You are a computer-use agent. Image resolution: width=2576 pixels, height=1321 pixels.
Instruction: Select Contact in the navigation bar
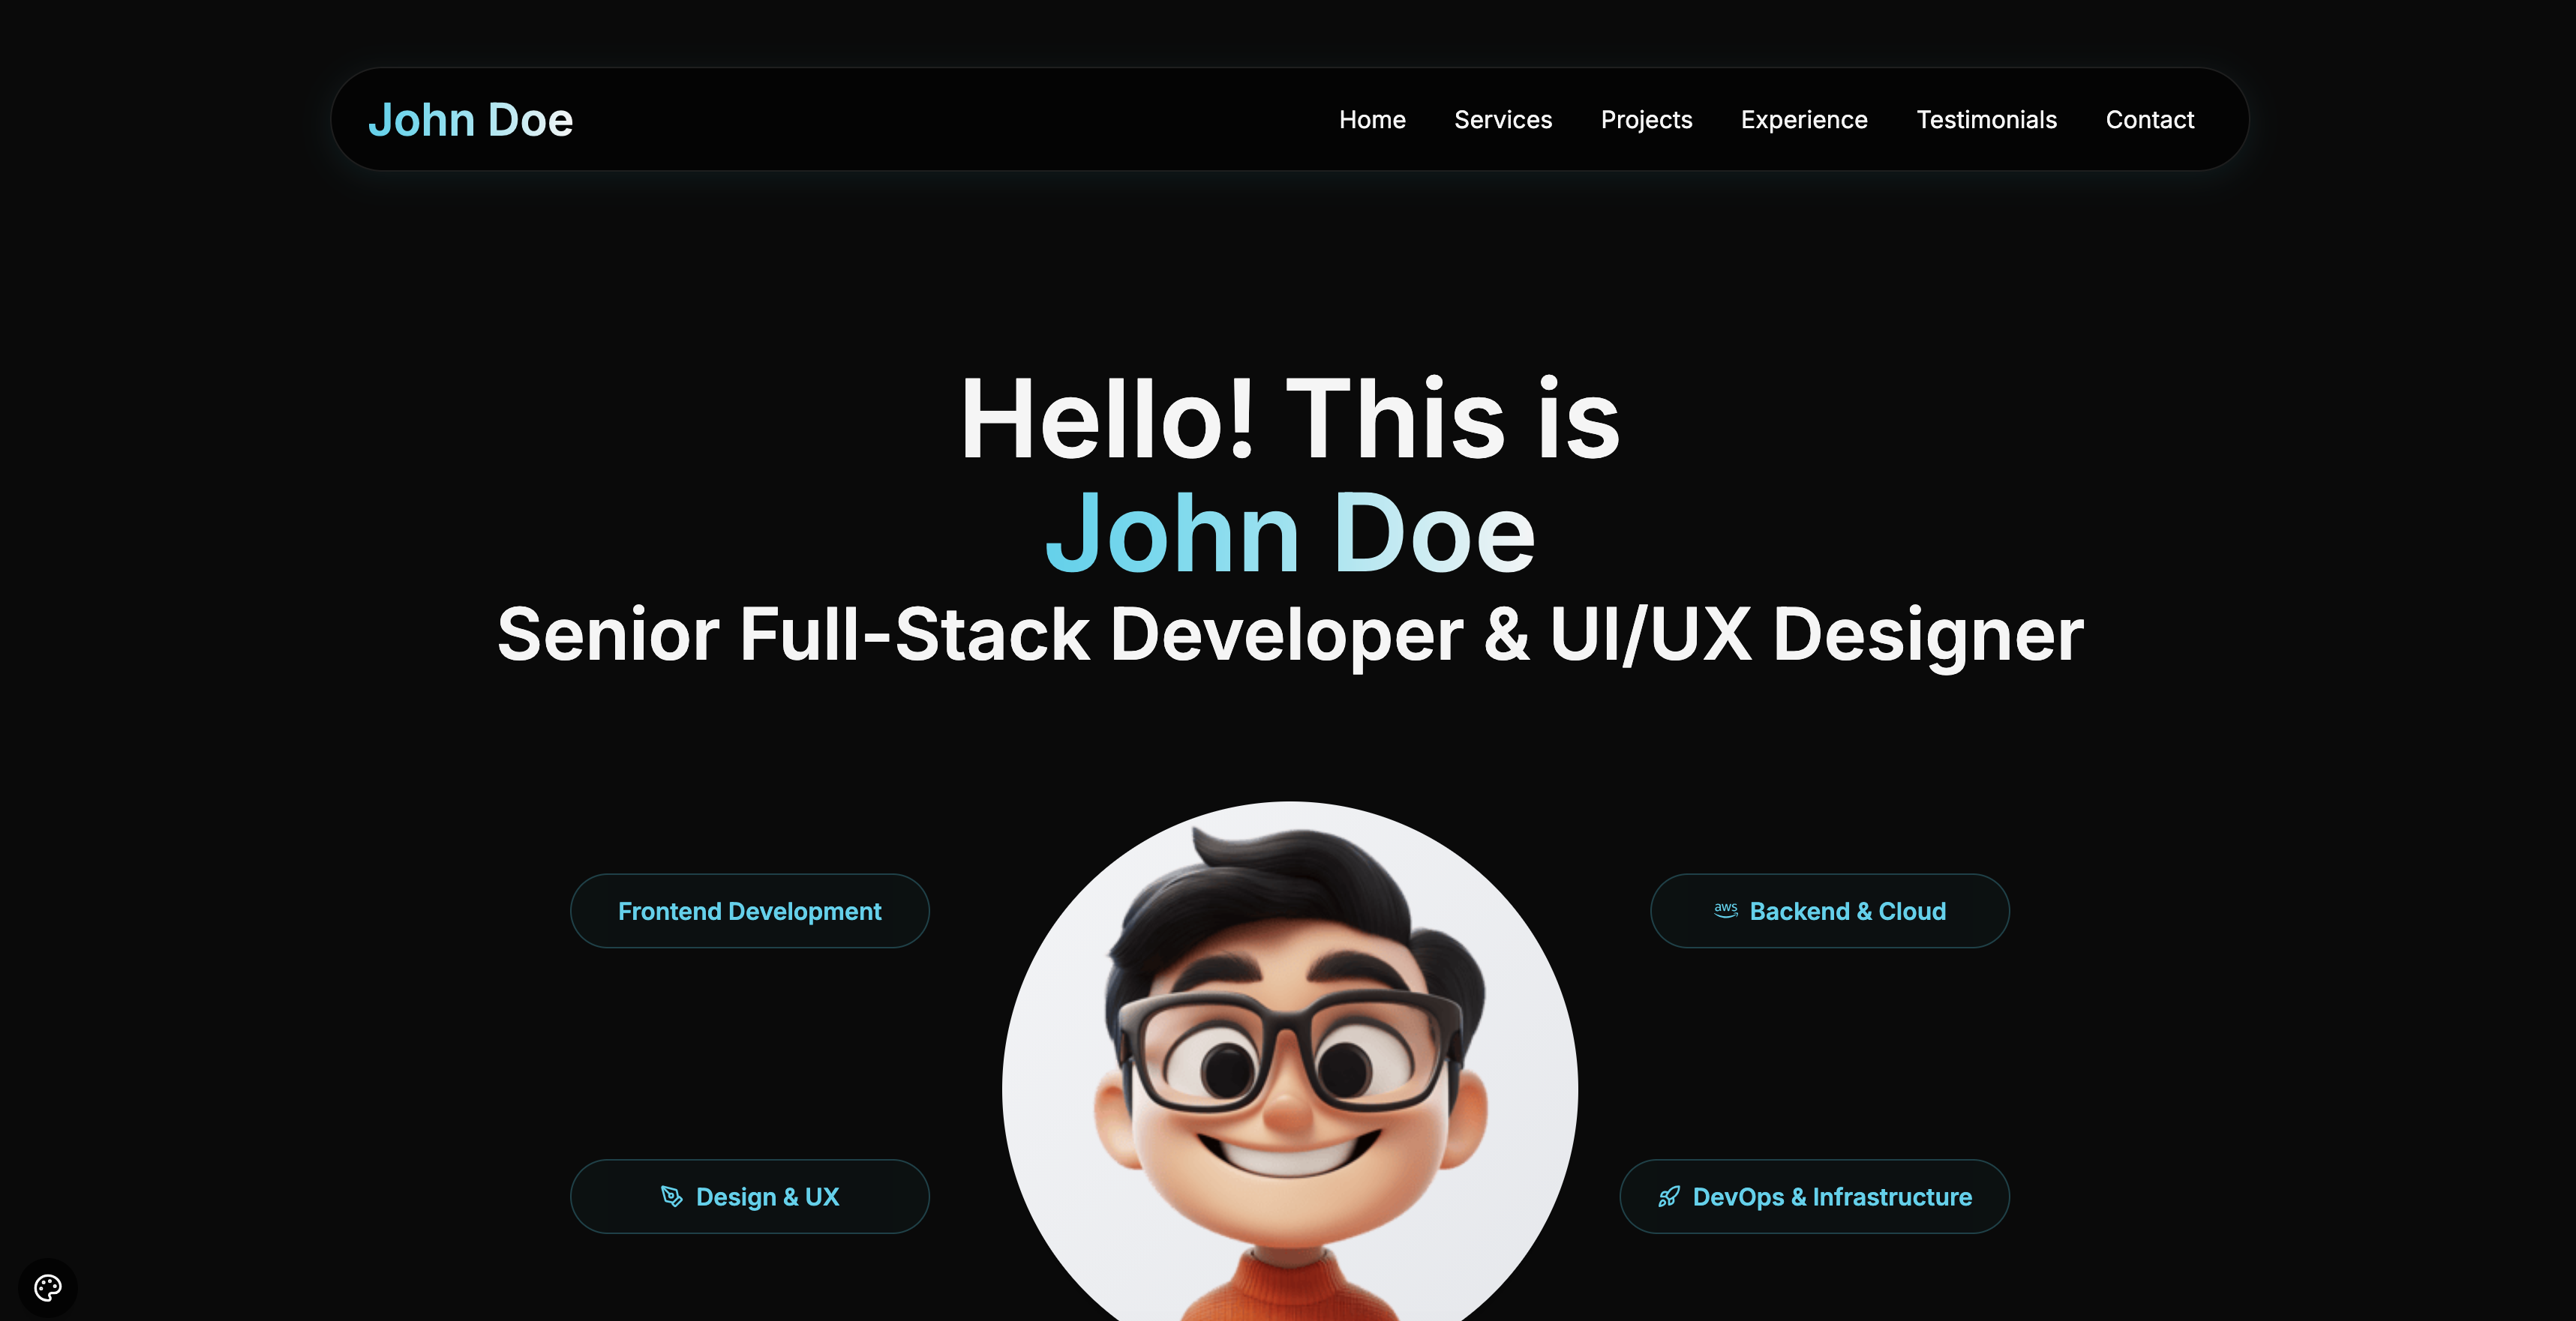click(2149, 120)
